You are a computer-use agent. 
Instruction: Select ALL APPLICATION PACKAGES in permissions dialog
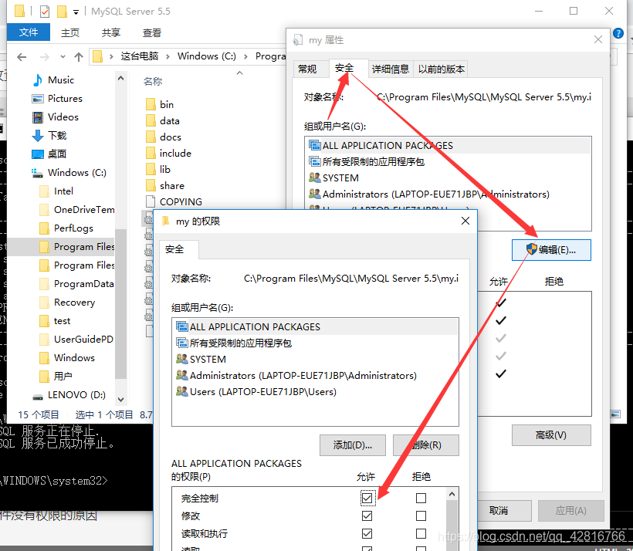pos(315,326)
